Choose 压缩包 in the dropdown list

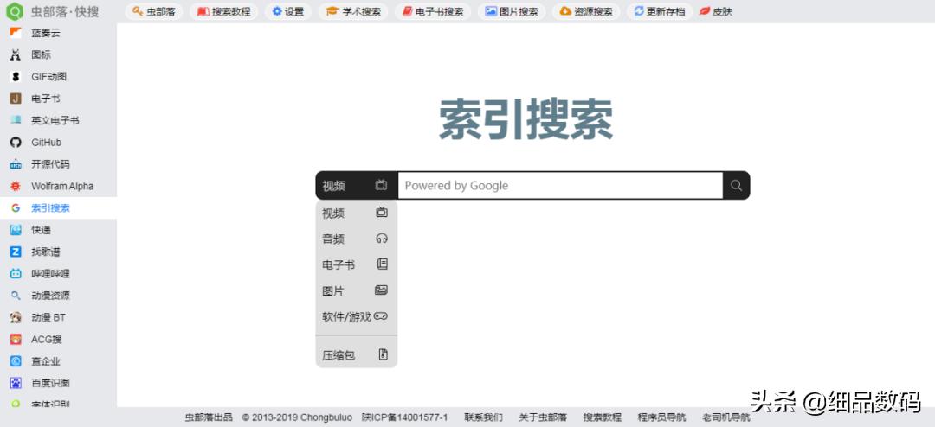coord(356,355)
